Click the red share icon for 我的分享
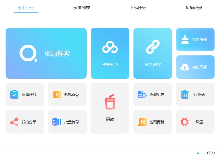 click(14, 122)
